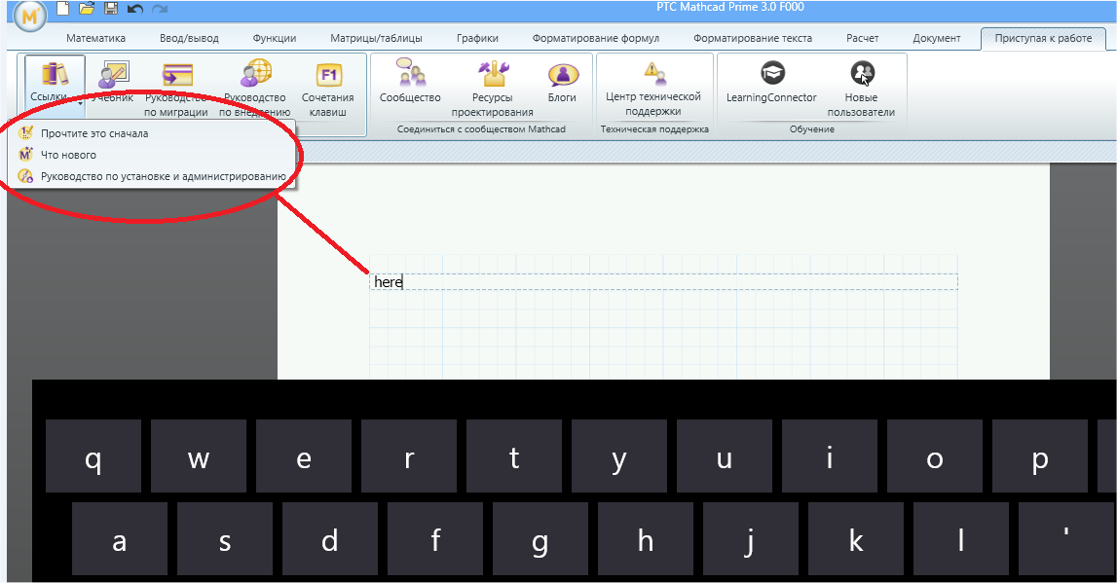Save worksheet with the floppy disk icon
This screenshot has height=583, width=1117.
point(110,9)
